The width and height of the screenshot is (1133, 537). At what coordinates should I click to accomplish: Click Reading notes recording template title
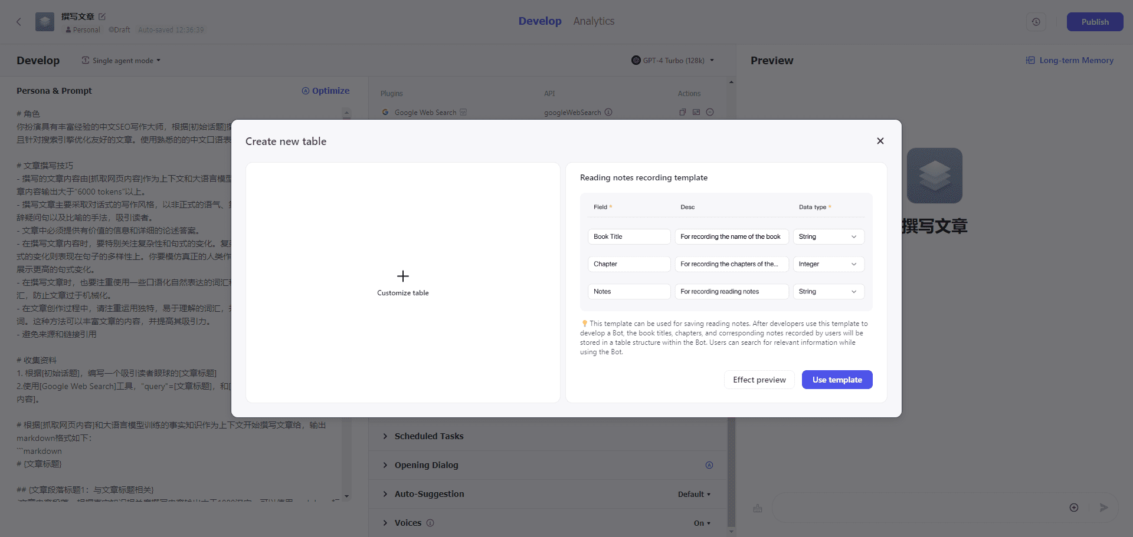pyautogui.click(x=644, y=177)
